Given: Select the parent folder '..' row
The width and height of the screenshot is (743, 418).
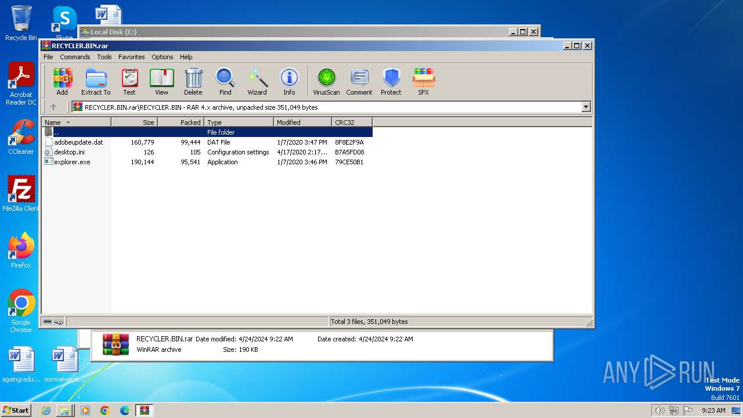Looking at the screenshot, I should click(x=207, y=132).
